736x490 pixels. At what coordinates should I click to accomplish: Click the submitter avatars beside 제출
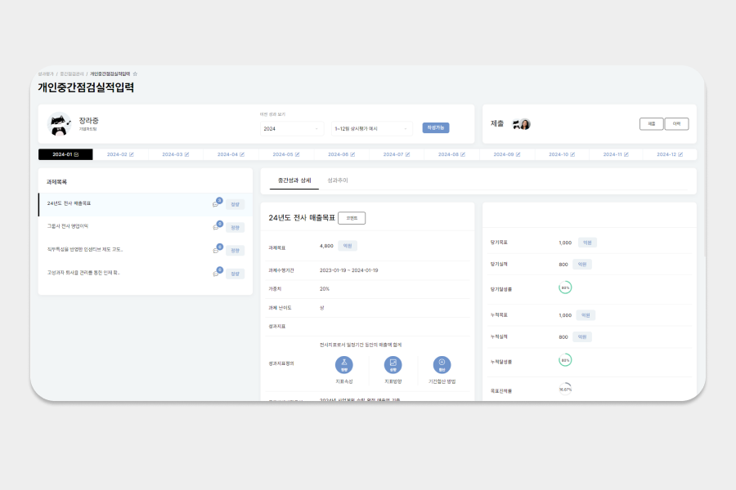(521, 124)
